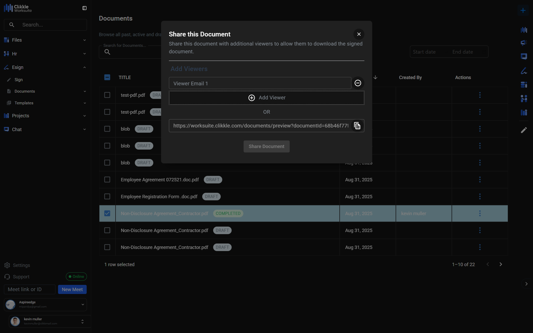Collapse the left sidebar panel

click(x=84, y=8)
